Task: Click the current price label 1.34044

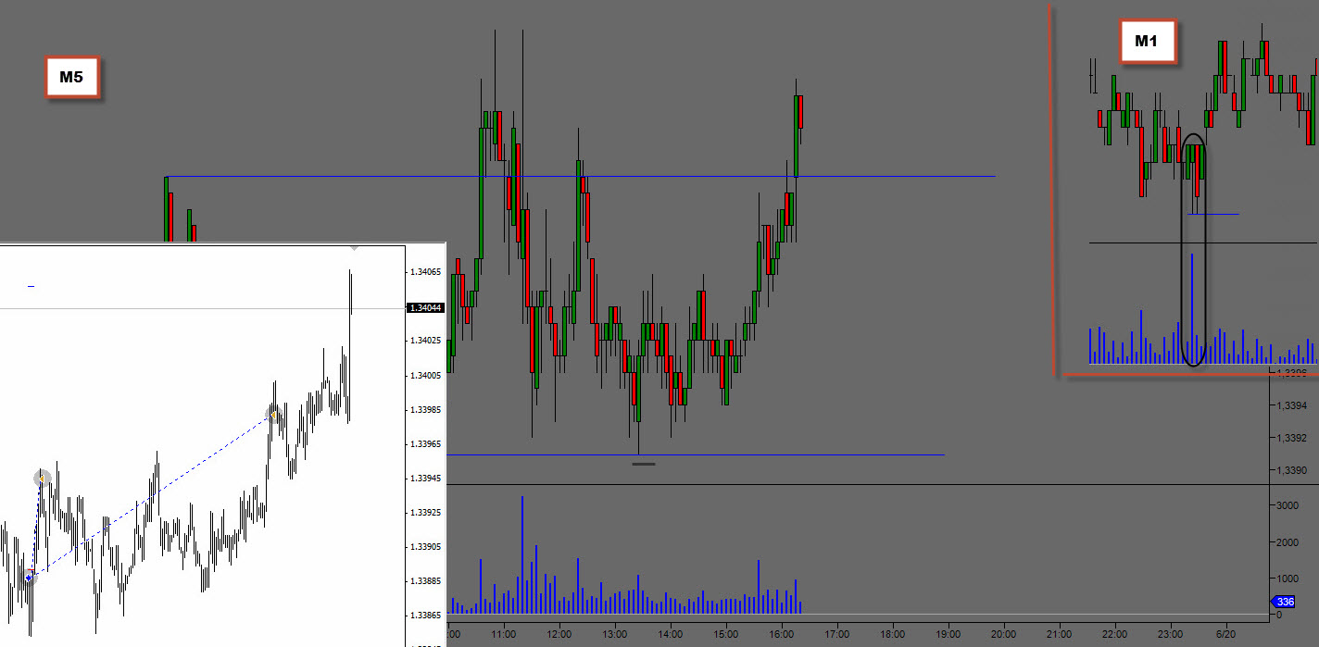Action: pyautogui.click(x=426, y=308)
